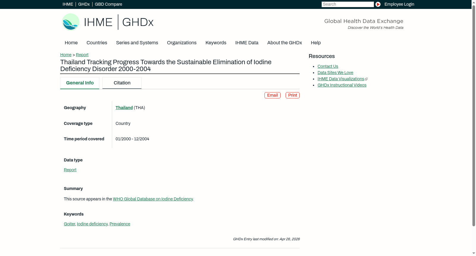Go to Home in main menu
476x256 pixels.
(x=71, y=43)
